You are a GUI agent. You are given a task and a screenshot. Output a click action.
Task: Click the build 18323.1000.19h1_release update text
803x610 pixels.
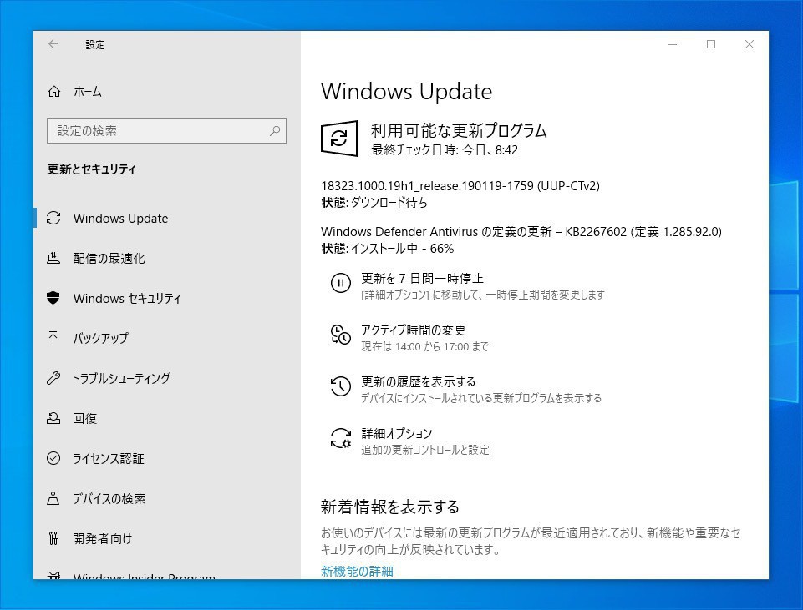click(460, 185)
